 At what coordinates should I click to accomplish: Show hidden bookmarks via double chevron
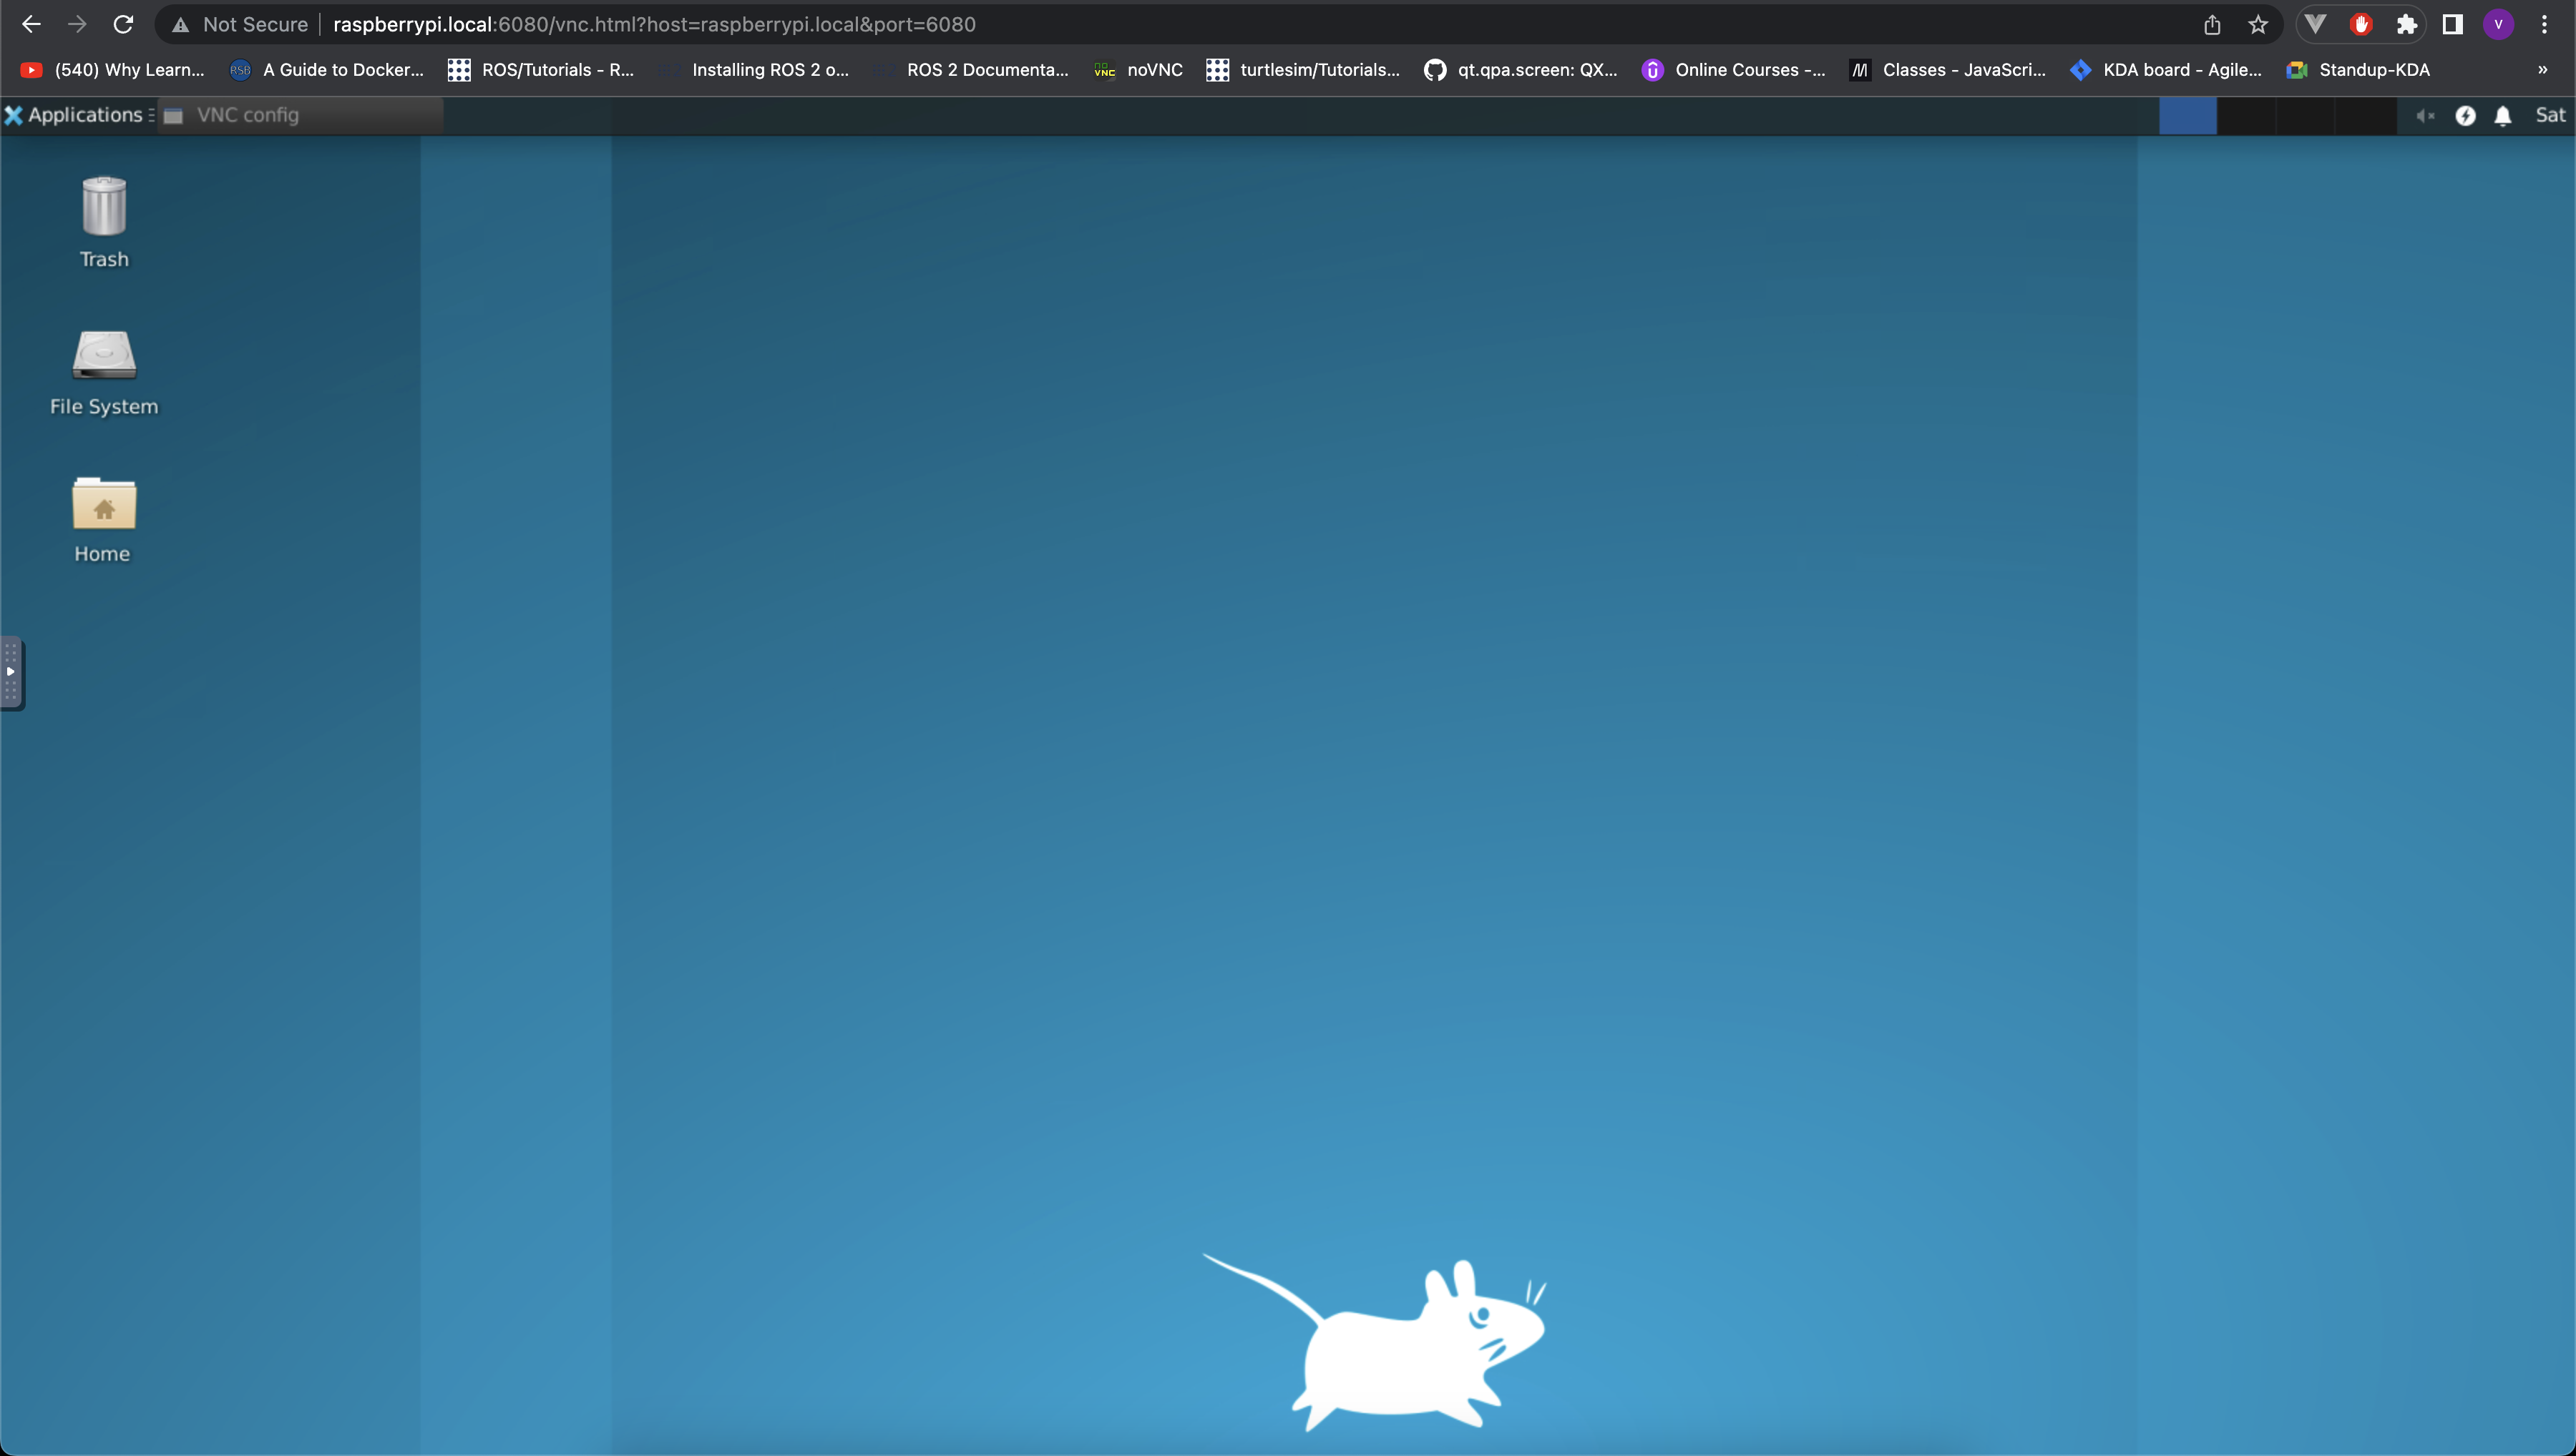click(2542, 70)
